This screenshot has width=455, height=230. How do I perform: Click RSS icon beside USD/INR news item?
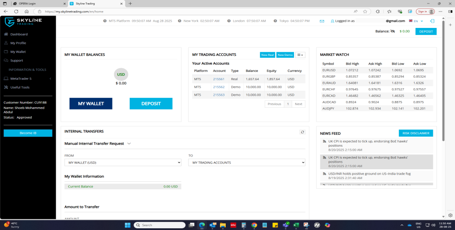[x=324, y=174]
